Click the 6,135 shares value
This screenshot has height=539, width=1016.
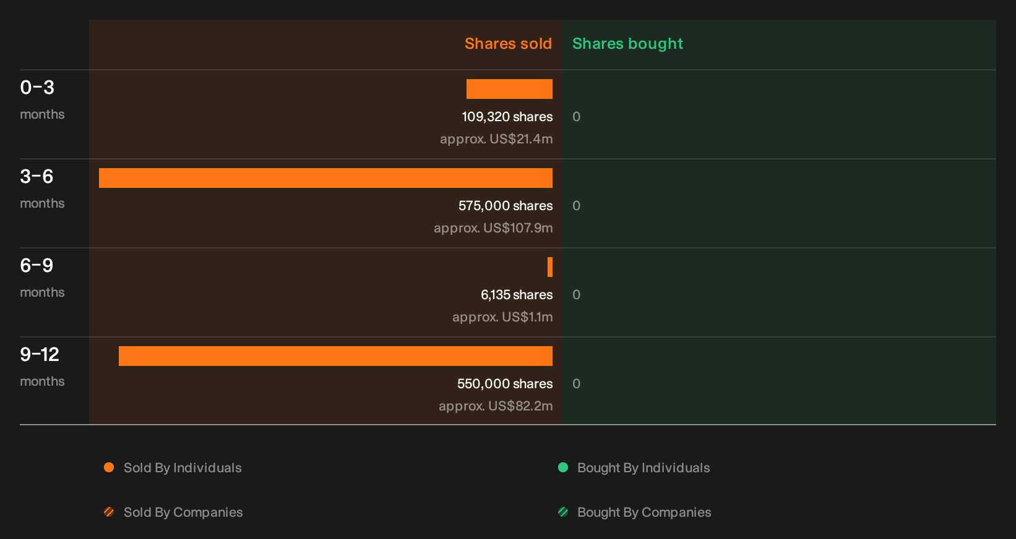(x=517, y=295)
